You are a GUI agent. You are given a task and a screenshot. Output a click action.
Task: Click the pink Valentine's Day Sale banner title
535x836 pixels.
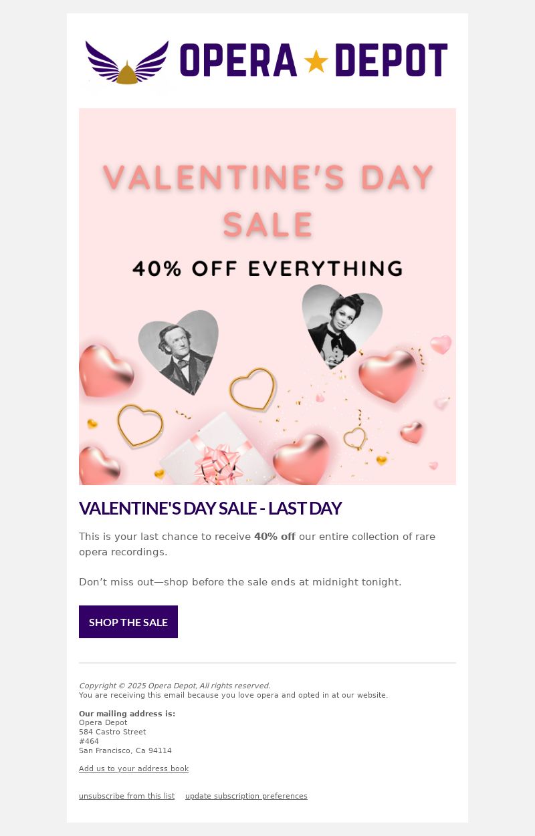click(267, 200)
